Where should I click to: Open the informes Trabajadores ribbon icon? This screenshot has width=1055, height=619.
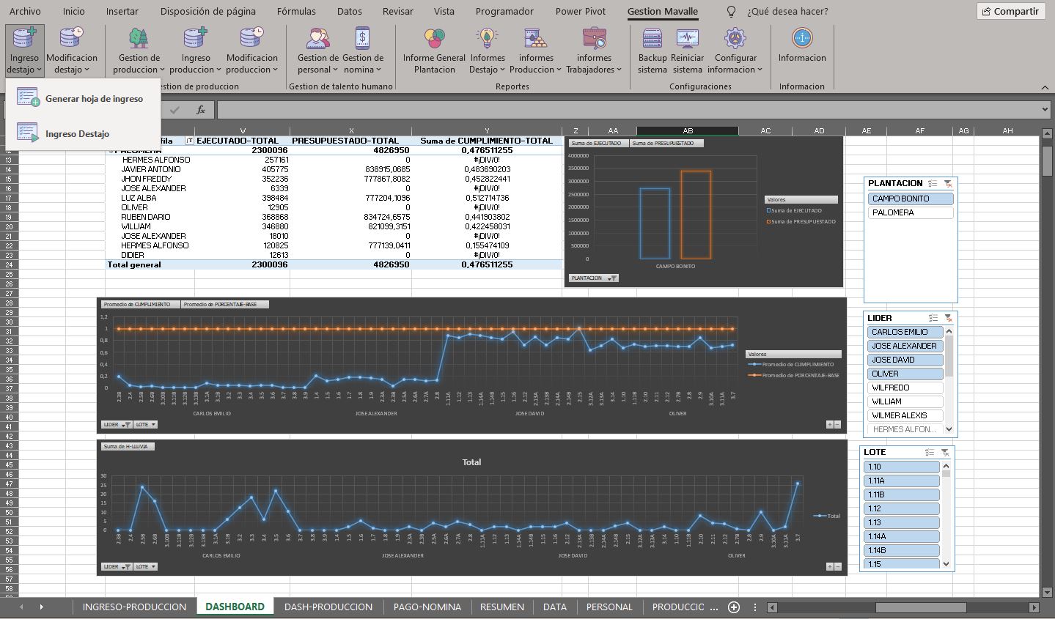point(594,51)
